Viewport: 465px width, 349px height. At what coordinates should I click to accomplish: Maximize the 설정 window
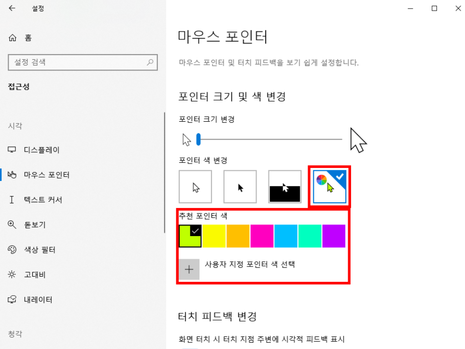click(x=434, y=8)
